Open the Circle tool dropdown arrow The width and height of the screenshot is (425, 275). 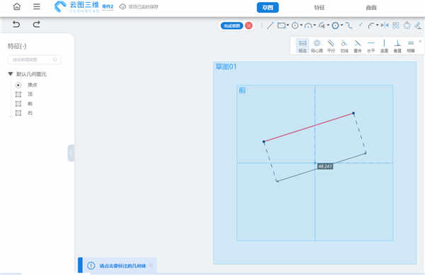pyautogui.click(x=301, y=25)
